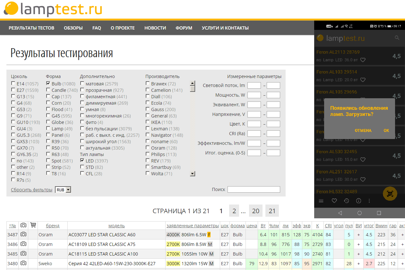Enable the без пульсации filter

click(82, 128)
